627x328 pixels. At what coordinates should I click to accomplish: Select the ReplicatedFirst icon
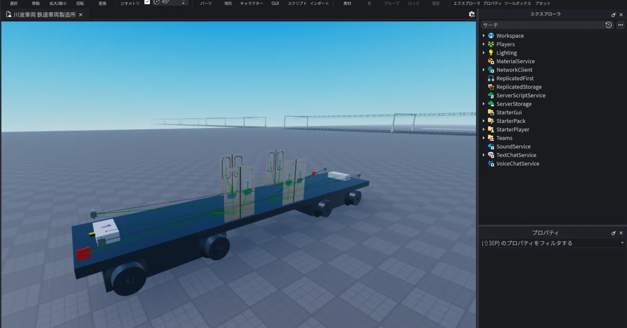tap(491, 78)
